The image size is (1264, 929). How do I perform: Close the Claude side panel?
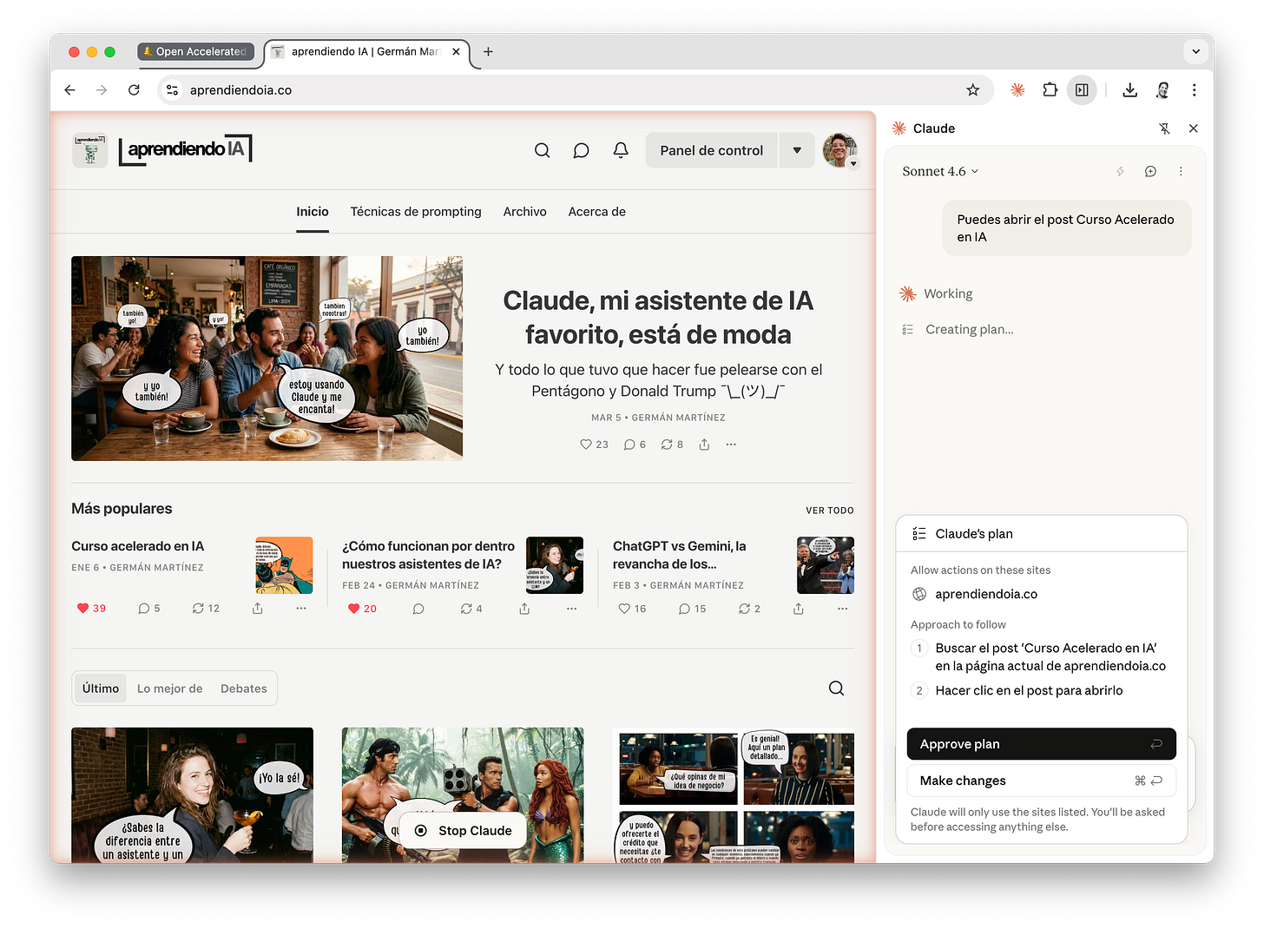pyautogui.click(x=1194, y=128)
